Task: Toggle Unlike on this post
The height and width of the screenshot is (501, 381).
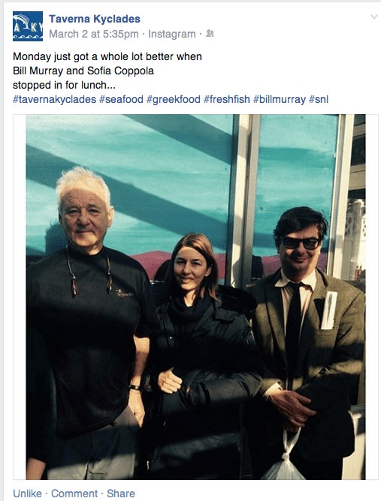Action: pyautogui.click(x=28, y=493)
